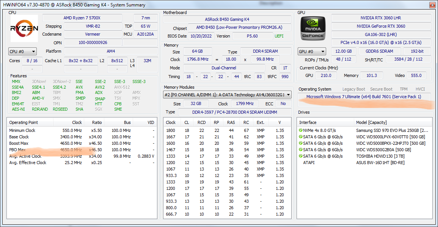Viewport: 438px width, 227px height.
Task: Click the Windows 7 Ultimate OS text field
Action: pos(364,97)
